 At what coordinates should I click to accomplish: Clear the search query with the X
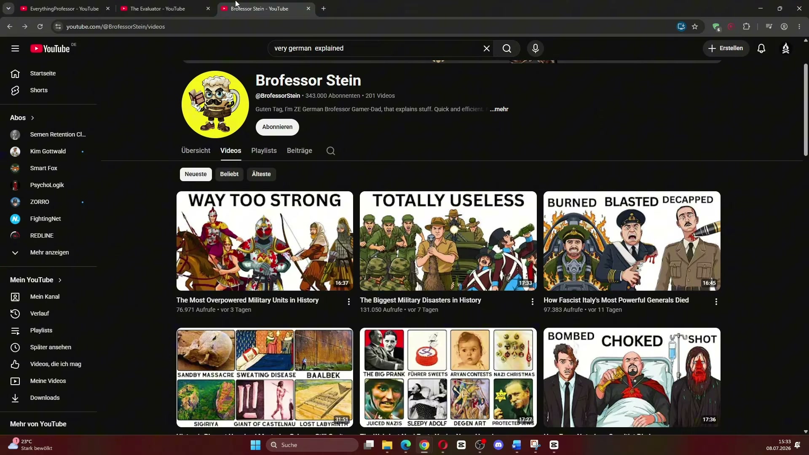click(x=487, y=48)
